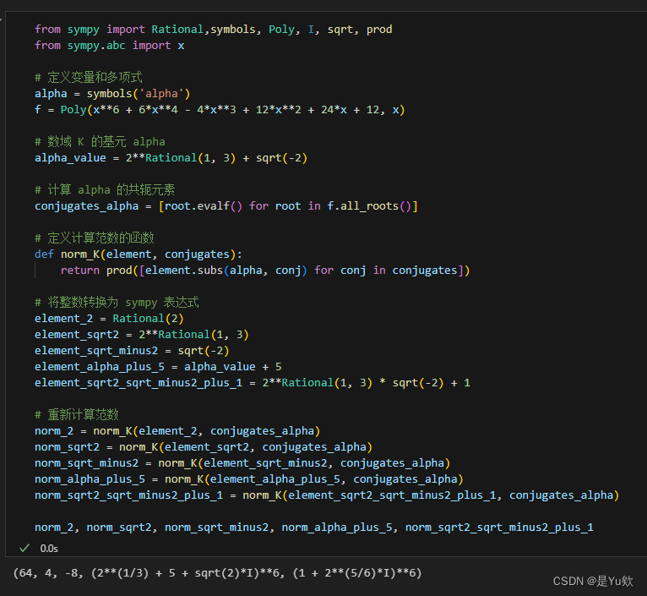Click the comment '# 定义计算范数的函数'

point(94,238)
